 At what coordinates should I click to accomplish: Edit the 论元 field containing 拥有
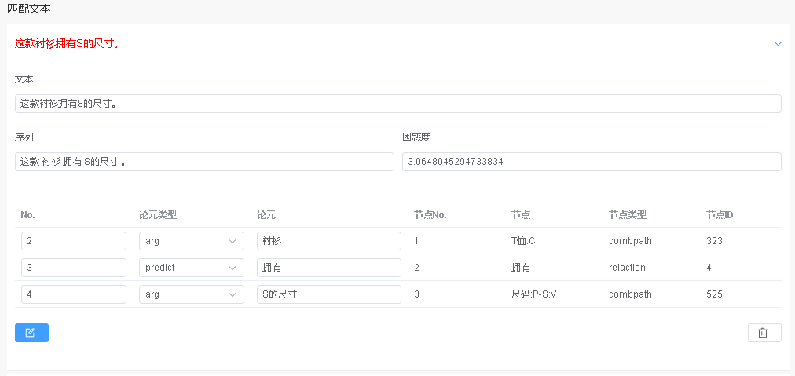pyautogui.click(x=328, y=268)
